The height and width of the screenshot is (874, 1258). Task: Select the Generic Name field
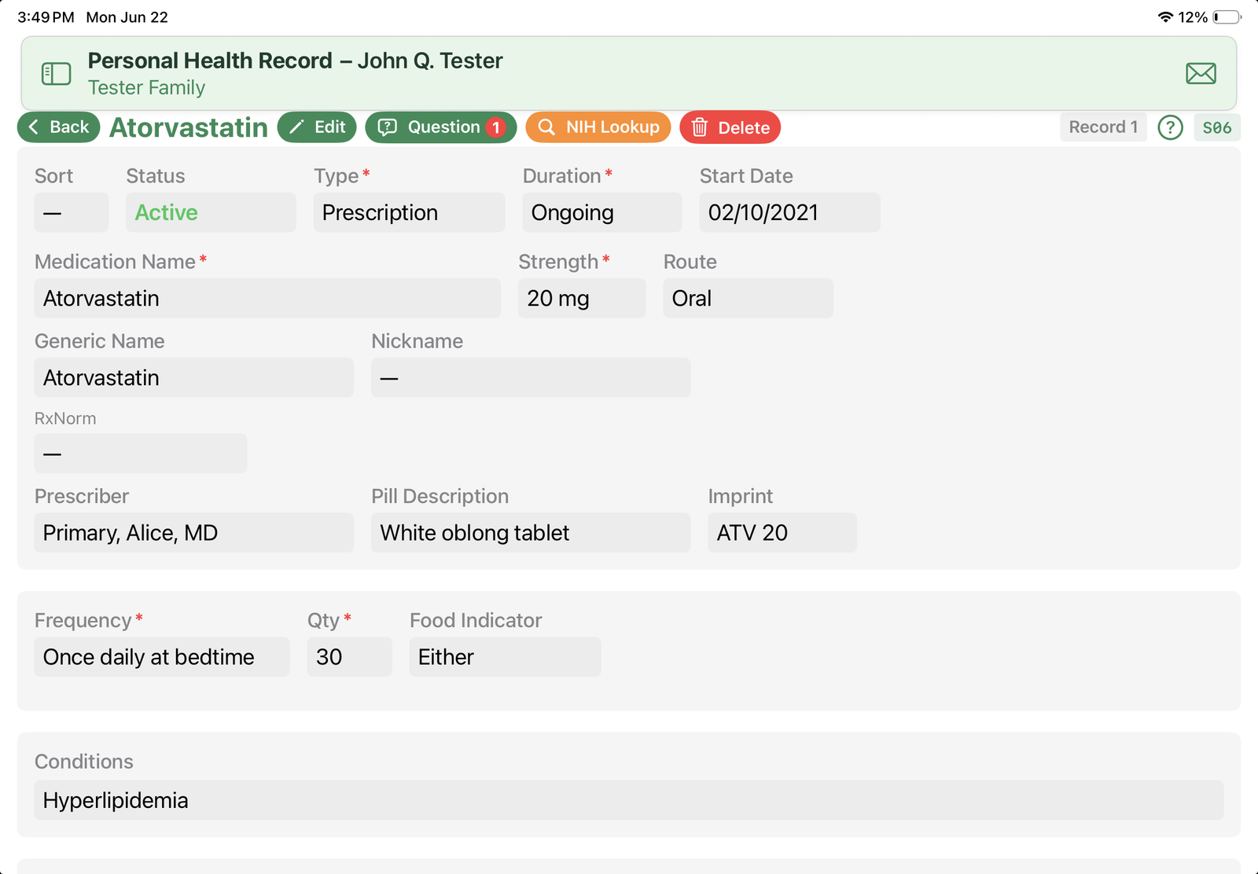(193, 377)
